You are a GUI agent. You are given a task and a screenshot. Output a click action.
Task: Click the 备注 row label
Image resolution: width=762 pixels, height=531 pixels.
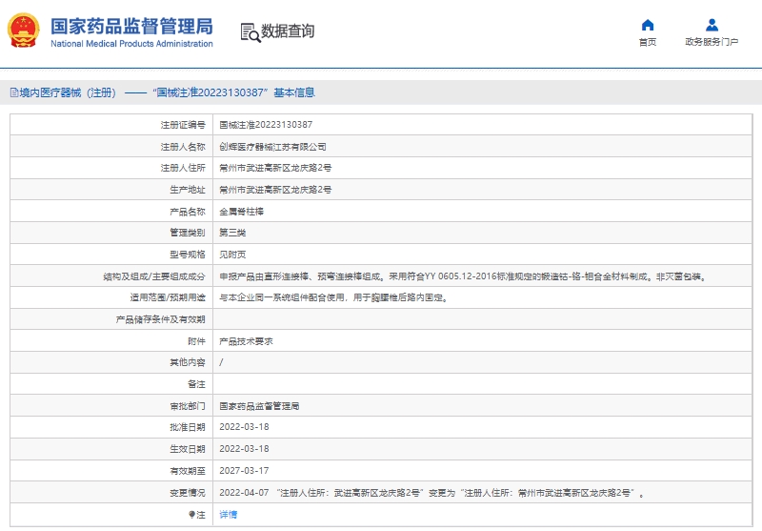[196, 384]
